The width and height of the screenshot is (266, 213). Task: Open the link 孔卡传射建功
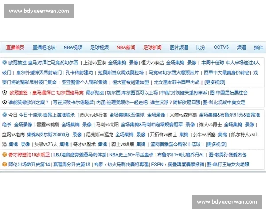(x=79, y=72)
